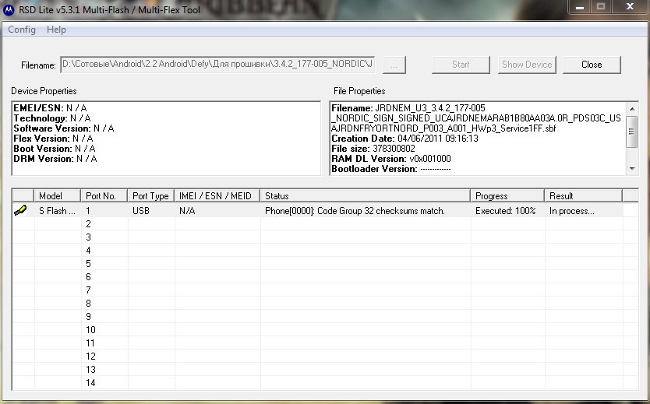The width and height of the screenshot is (650, 404).
Task: Close RSD Lite with title bar X
Action: tap(630, 7)
